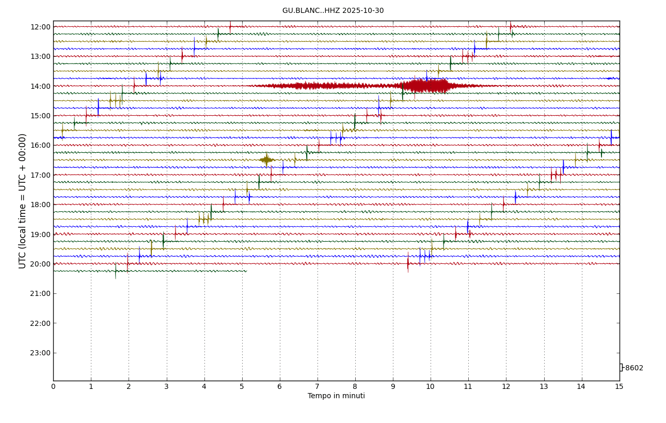The width and height of the screenshot is (666, 423).
Task: Click the 15 minute label at the axis end
Action: point(619,387)
